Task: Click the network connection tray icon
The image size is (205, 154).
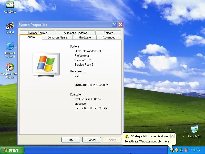Action: pos(181,150)
